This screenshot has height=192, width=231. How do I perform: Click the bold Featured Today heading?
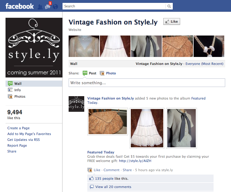pyautogui.click(x=101, y=152)
